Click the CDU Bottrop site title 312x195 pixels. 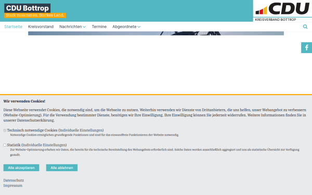[x=28, y=8]
